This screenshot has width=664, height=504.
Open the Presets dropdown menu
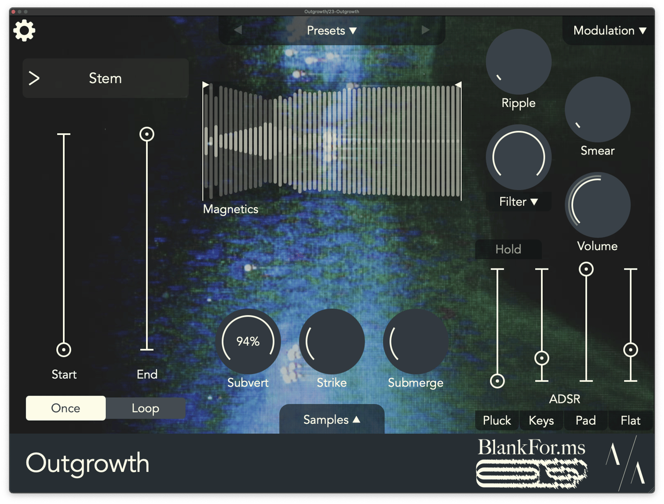click(x=332, y=31)
